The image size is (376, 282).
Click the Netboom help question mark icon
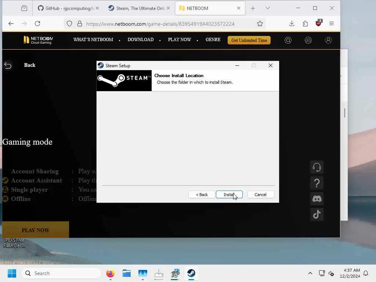317,183
